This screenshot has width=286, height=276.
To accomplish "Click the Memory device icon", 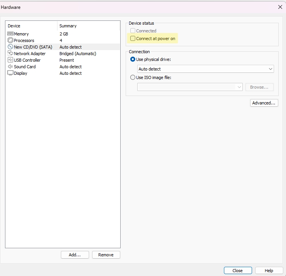I will pos(10,34).
